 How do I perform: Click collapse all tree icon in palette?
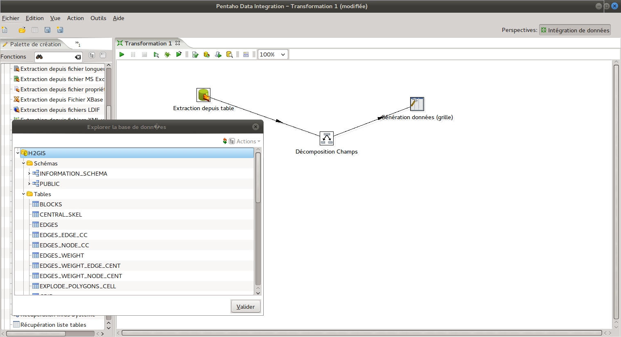point(103,55)
